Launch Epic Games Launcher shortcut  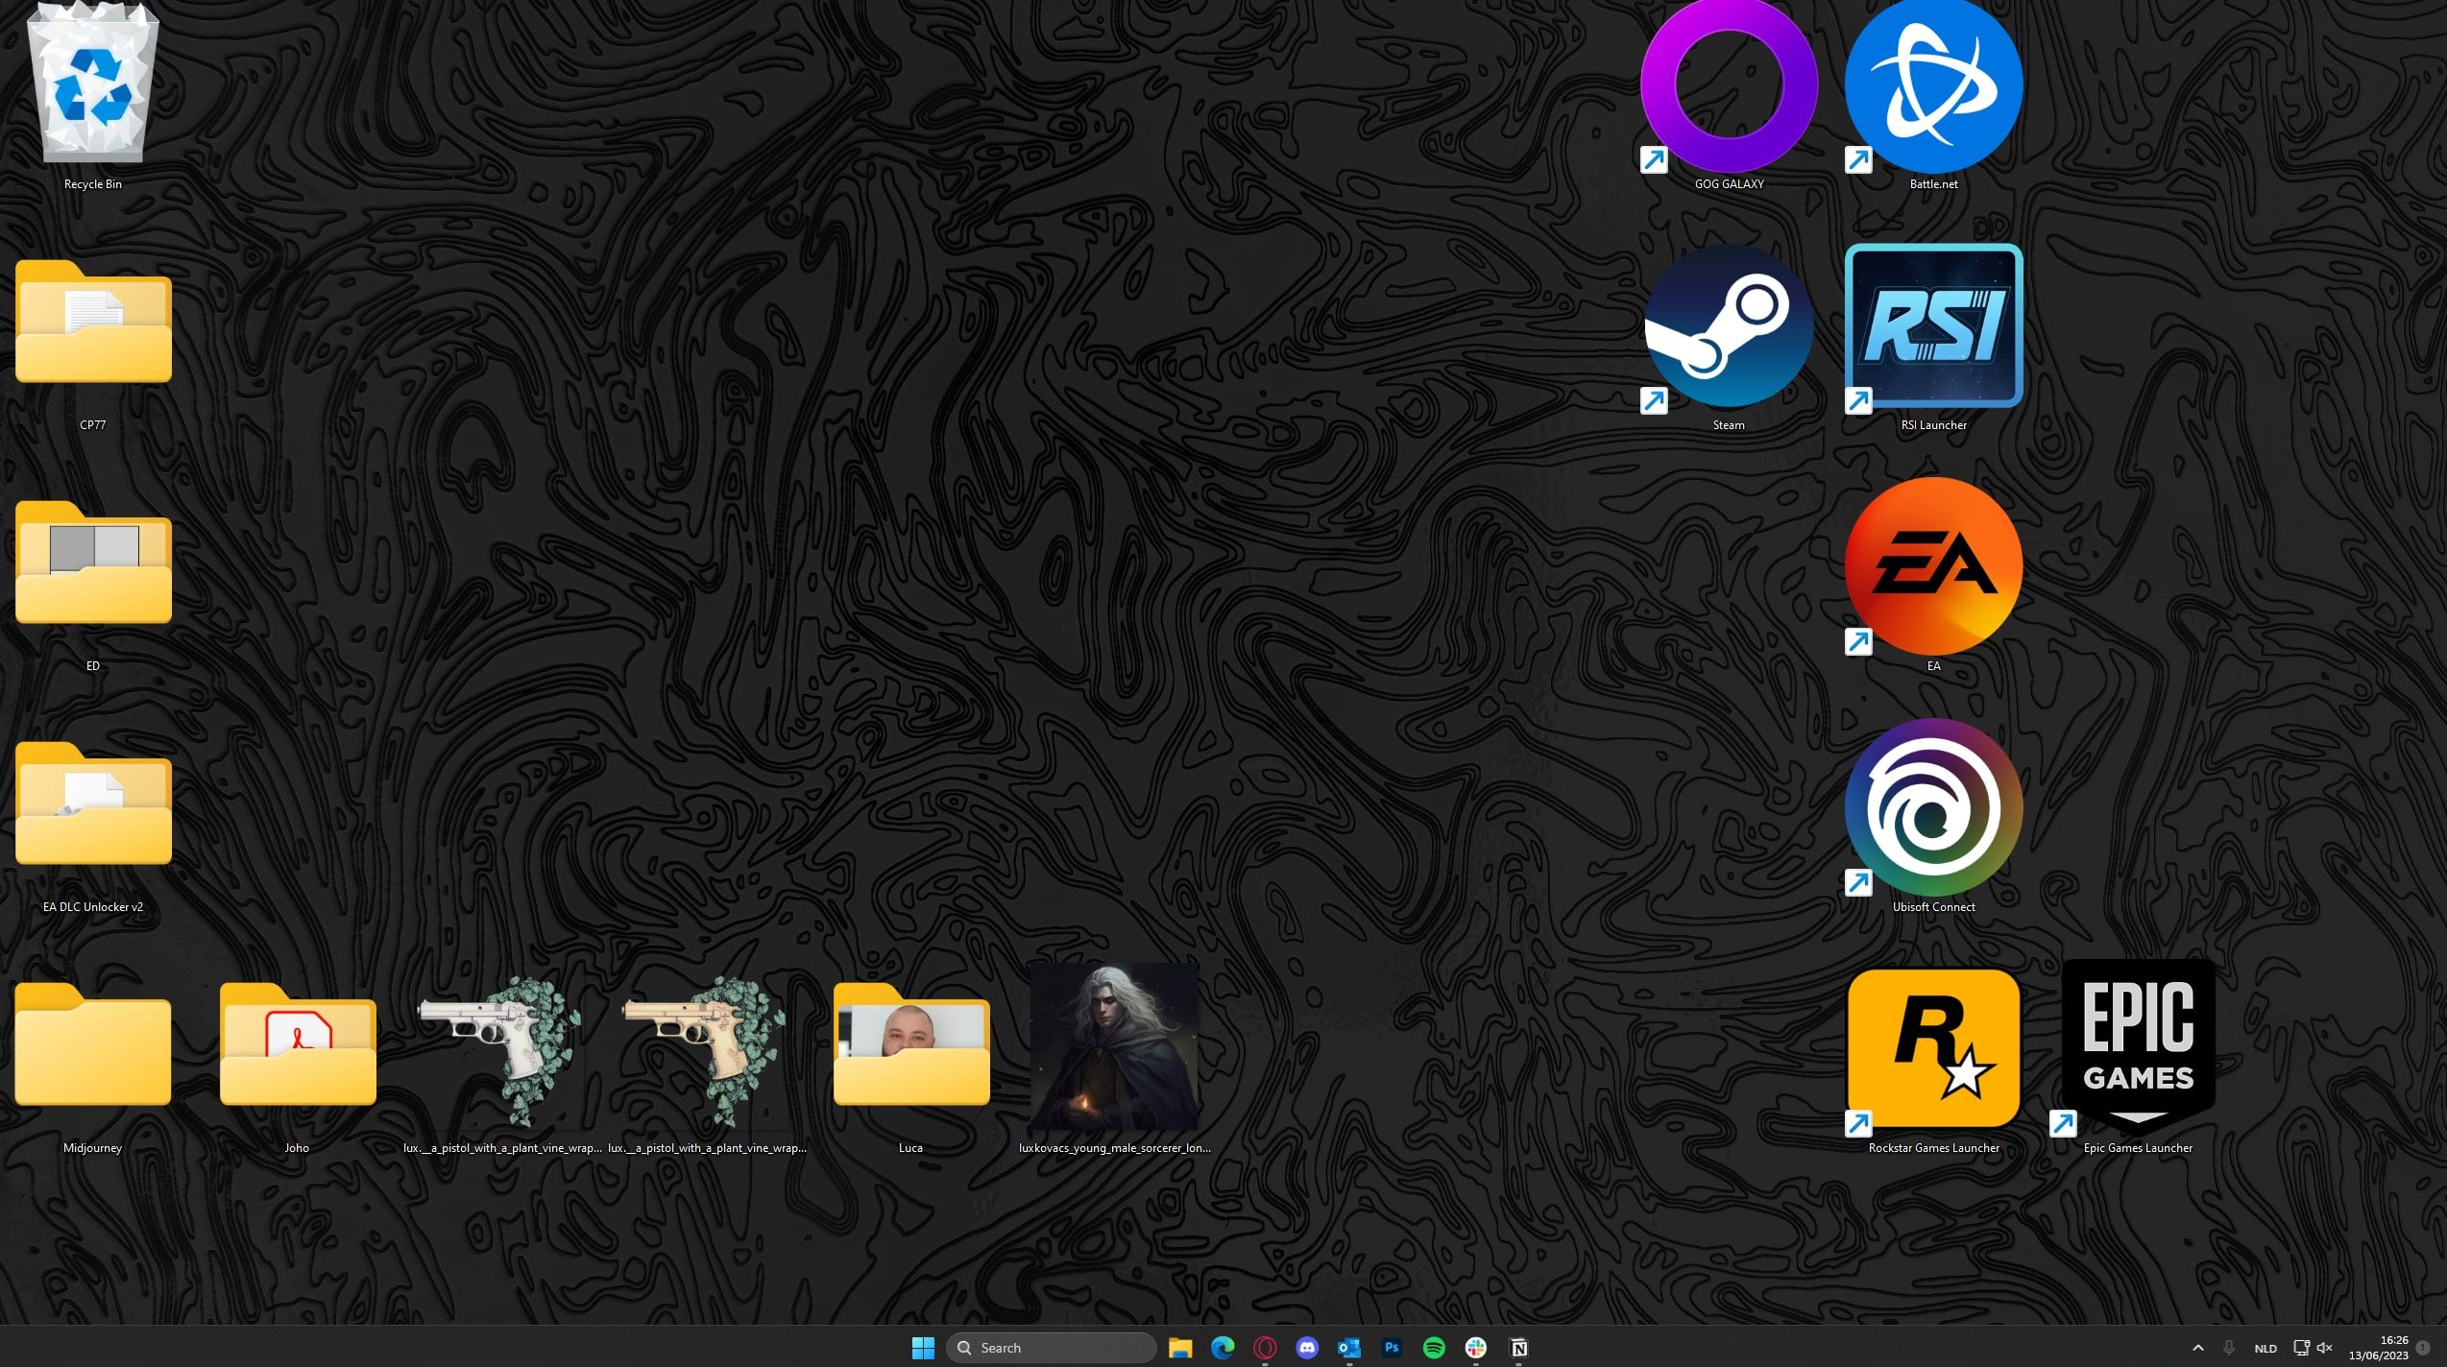pos(2138,1046)
